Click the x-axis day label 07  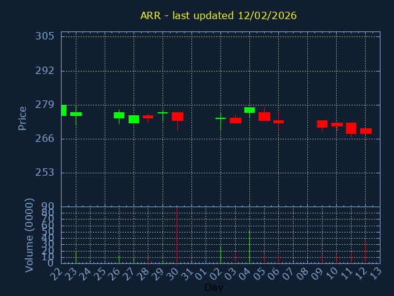point(288,273)
